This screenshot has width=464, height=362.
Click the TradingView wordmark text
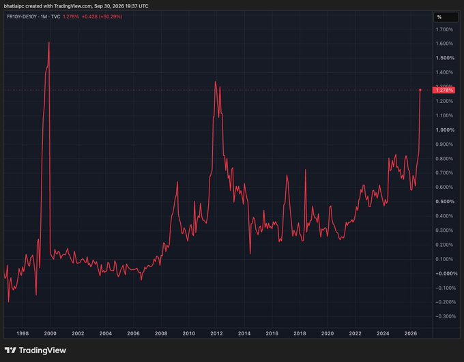click(x=42, y=350)
